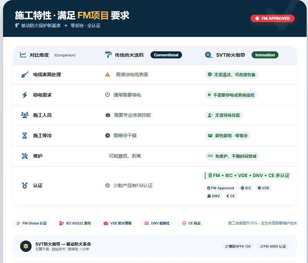Click the VDE 防火等级 tag
The image size is (308, 263).
tap(118, 223)
